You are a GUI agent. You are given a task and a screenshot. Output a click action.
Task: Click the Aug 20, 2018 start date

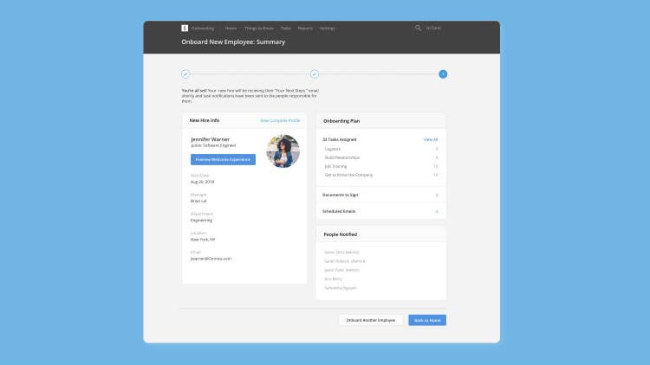click(x=202, y=182)
